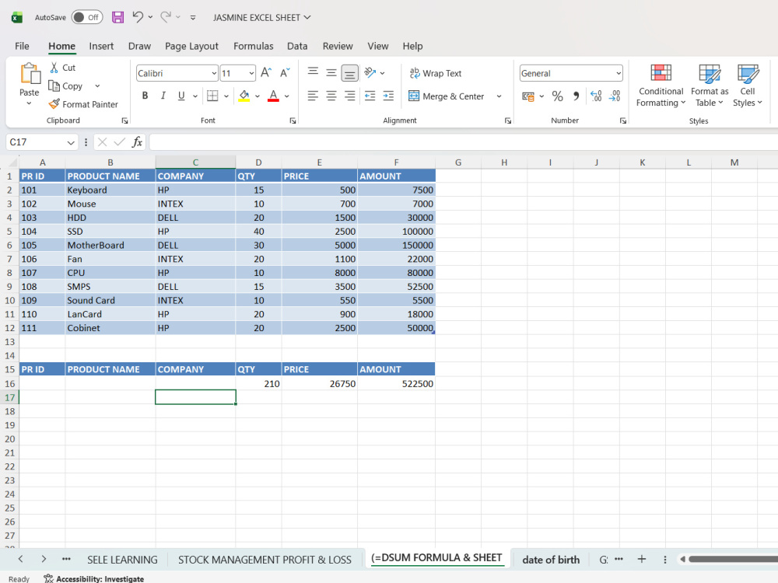Align text left in the cell
Viewport: 778px width, 583px height.
coord(313,96)
